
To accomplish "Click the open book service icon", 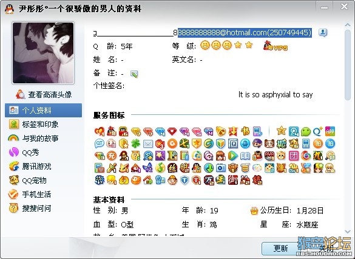I will (245, 156).
